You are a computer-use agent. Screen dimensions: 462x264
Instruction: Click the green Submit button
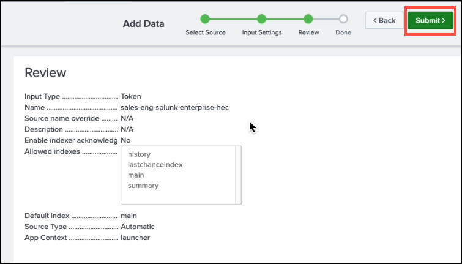[x=430, y=20]
